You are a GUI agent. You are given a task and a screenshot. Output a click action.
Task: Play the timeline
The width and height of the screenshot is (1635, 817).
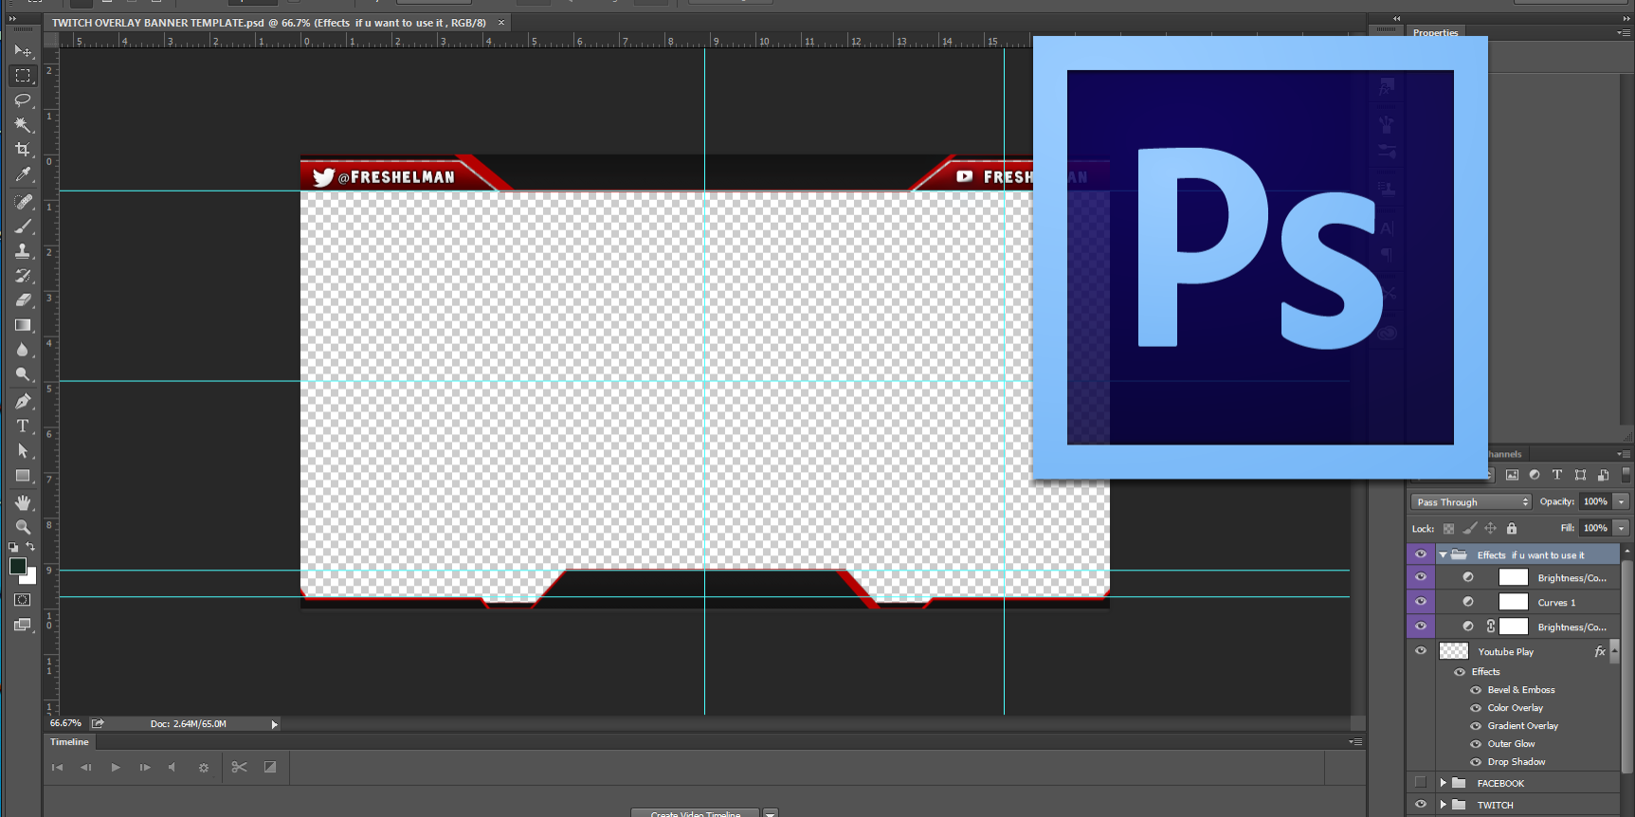(x=116, y=768)
